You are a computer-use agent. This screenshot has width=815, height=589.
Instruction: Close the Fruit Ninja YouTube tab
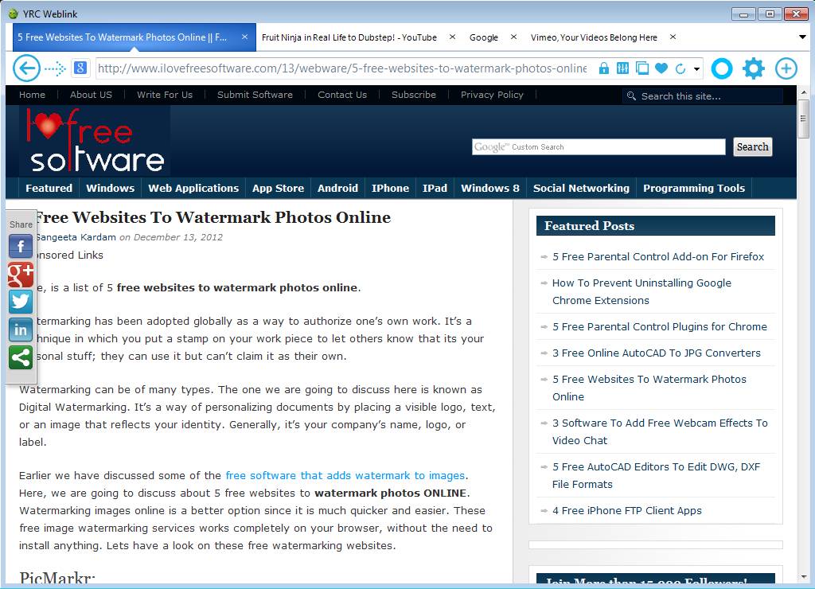[452, 37]
